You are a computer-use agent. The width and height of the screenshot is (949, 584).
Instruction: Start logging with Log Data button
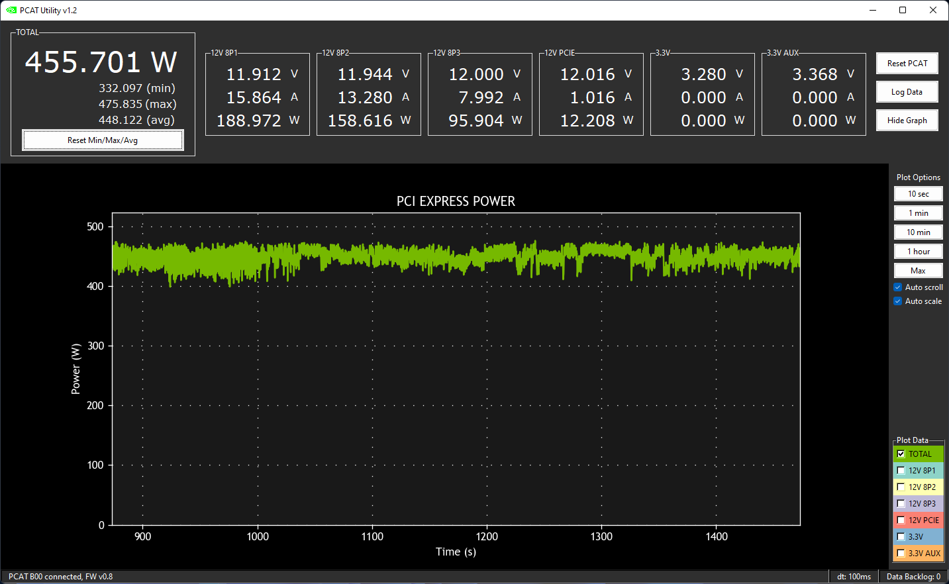coord(907,92)
